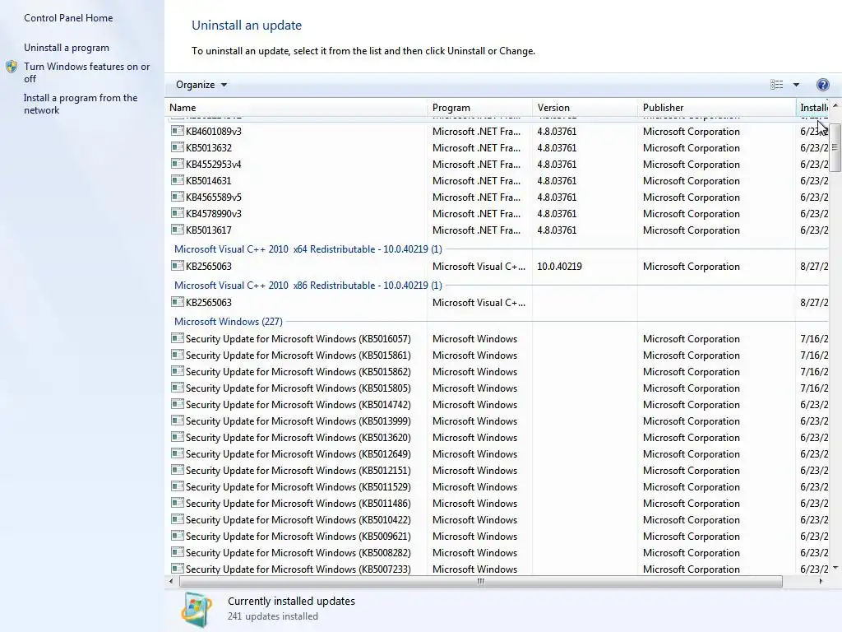Open view options dropdown arrow
This screenshot has height=632, width=842.
click(x=796, y=85)
